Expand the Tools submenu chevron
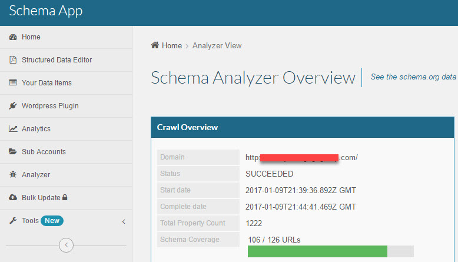458x262 pixels. 124,222
